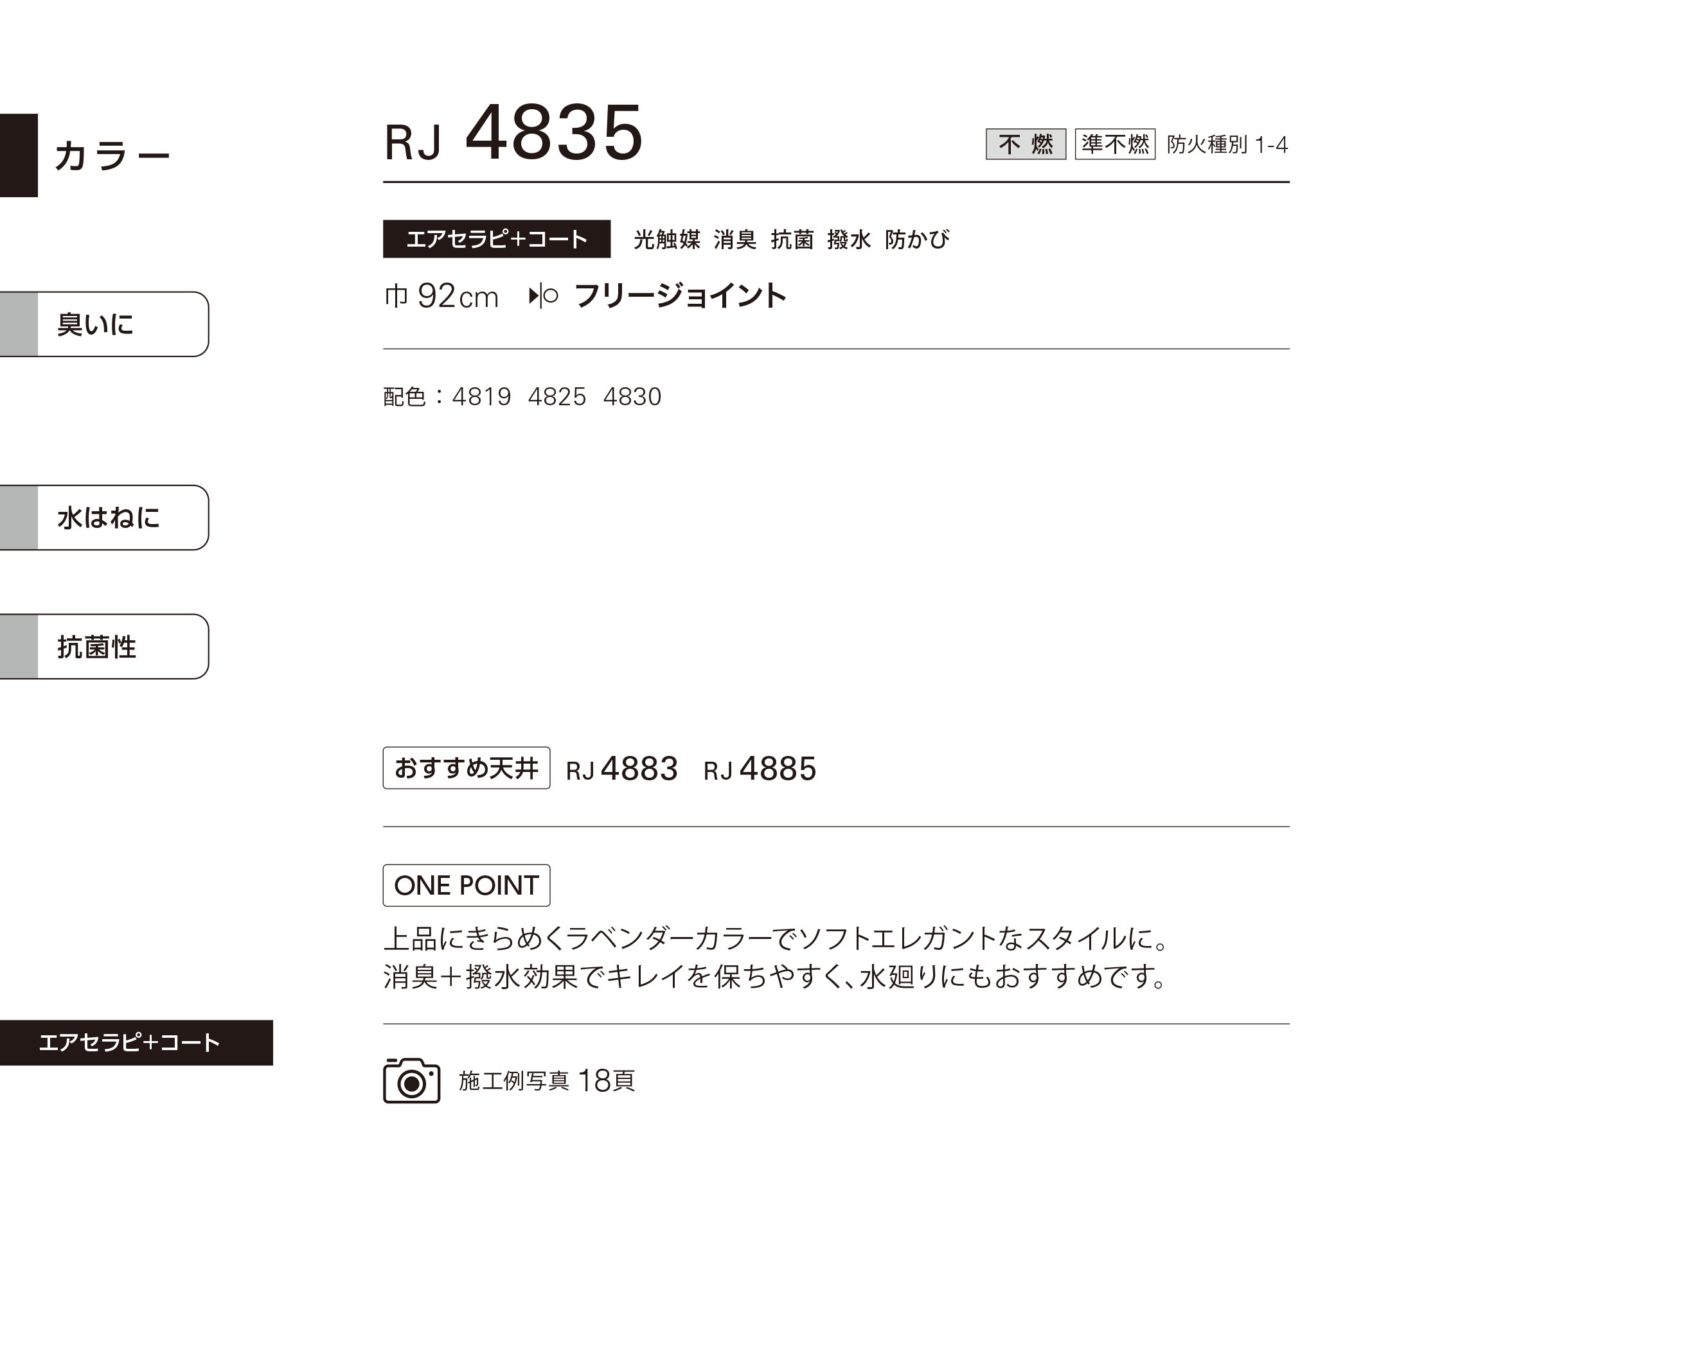Viewport: 1692px width, 1350px height.
Task: Click the camera icon next to 施工例写真
Action: pyautogui.click(x=411, y=1080)
